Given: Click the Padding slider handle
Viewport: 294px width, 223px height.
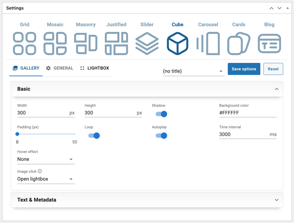Looking at the screenshot, I should point(17,134).
